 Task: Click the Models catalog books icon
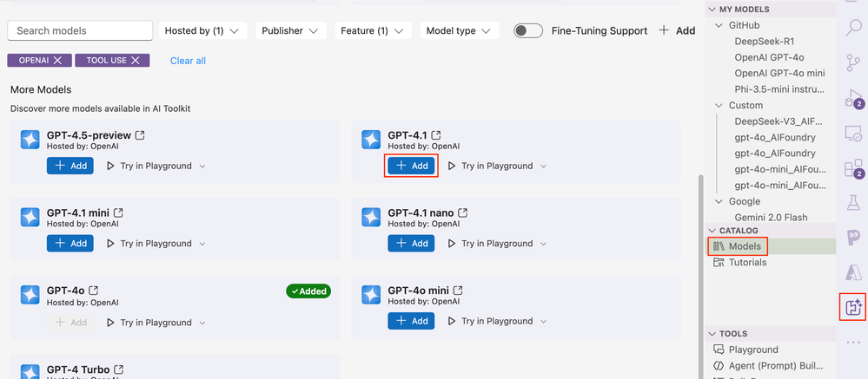719,246
